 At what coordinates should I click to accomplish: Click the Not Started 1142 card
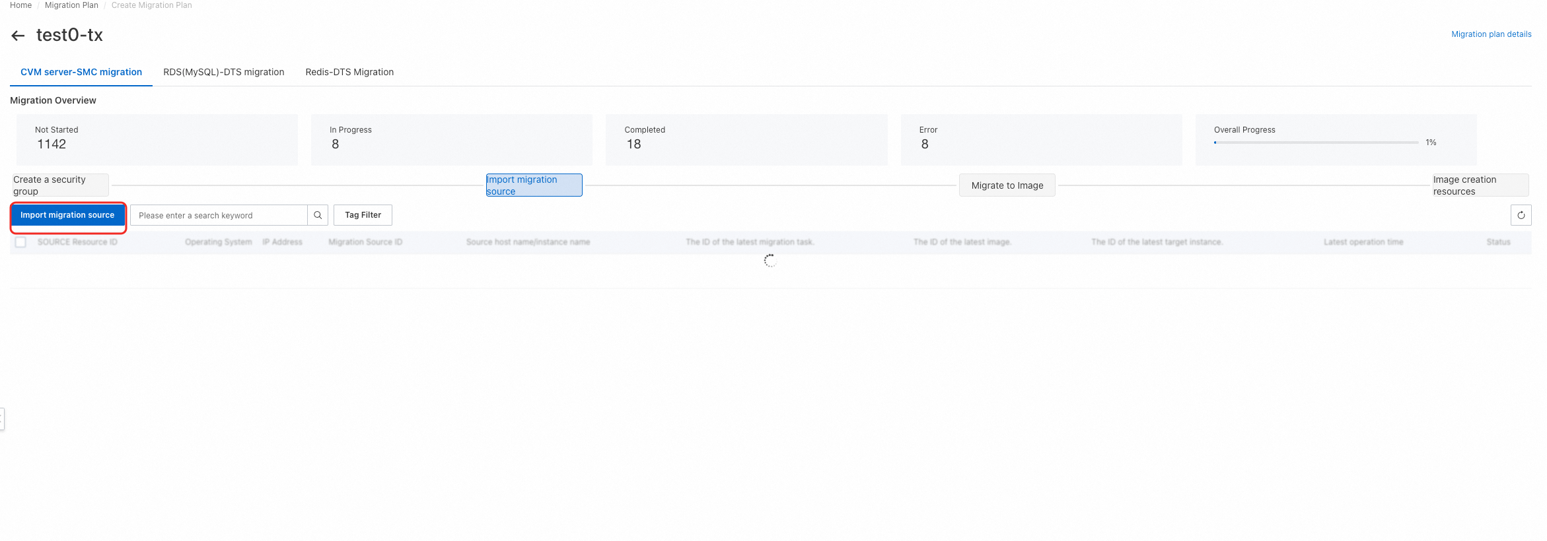point(157,140)
